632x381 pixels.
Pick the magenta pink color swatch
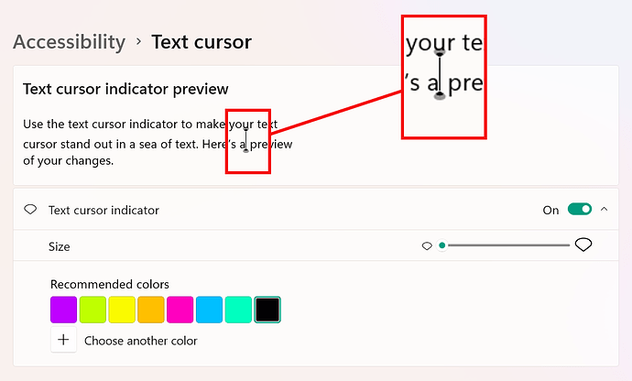coord(180,310)
